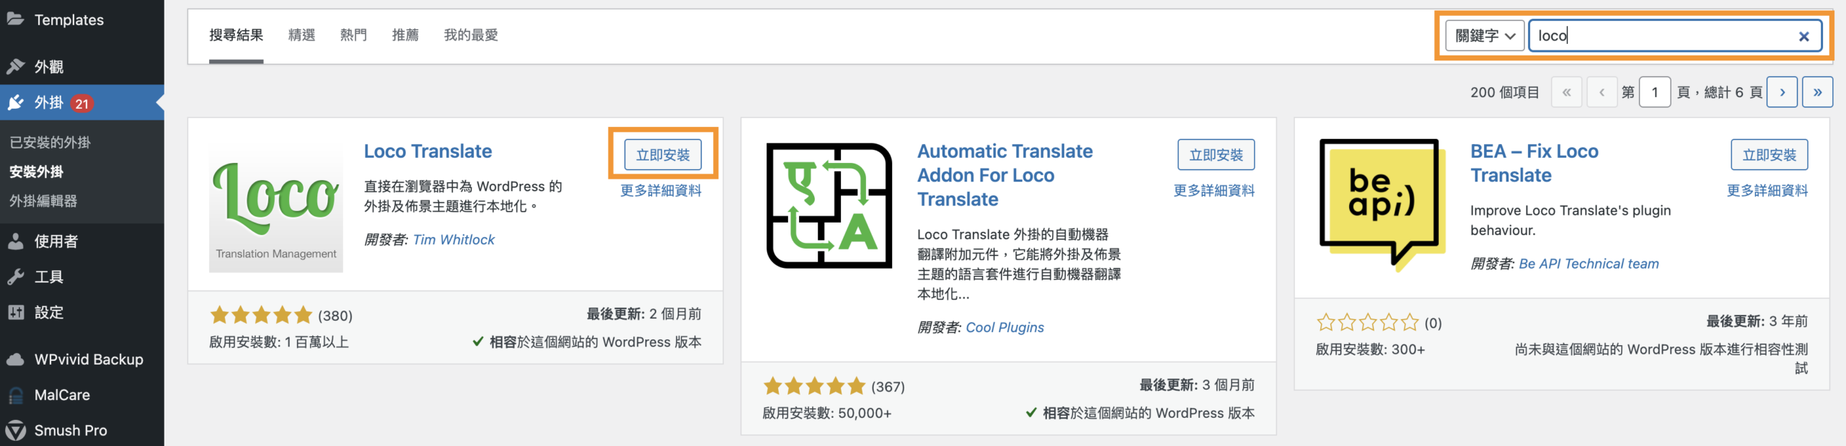Switch to the 我的最愛 tab
1846x446 pixels.
click(x=471, y=35)
